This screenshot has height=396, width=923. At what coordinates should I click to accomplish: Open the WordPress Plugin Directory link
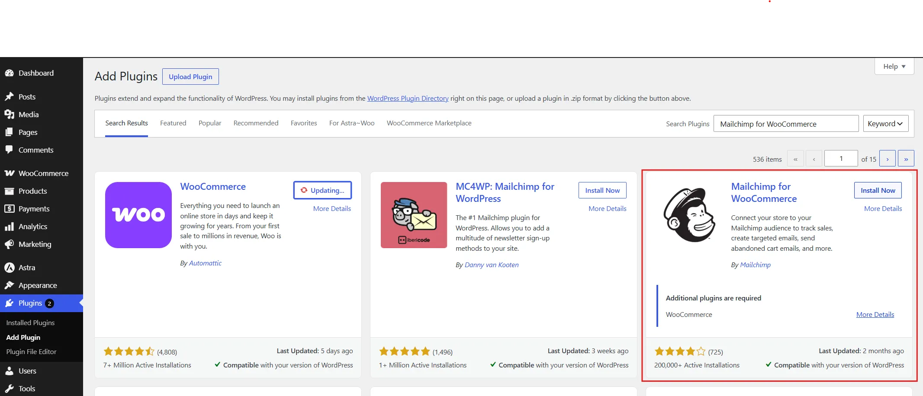click(408, 99)
